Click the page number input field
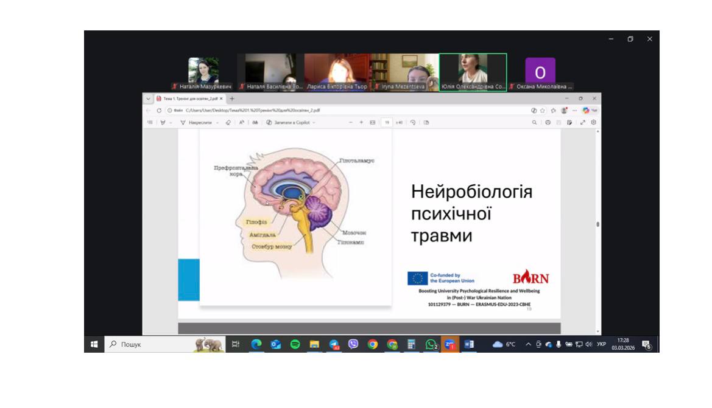The height and width of the screenshot is (408, 712). (387, 122)
